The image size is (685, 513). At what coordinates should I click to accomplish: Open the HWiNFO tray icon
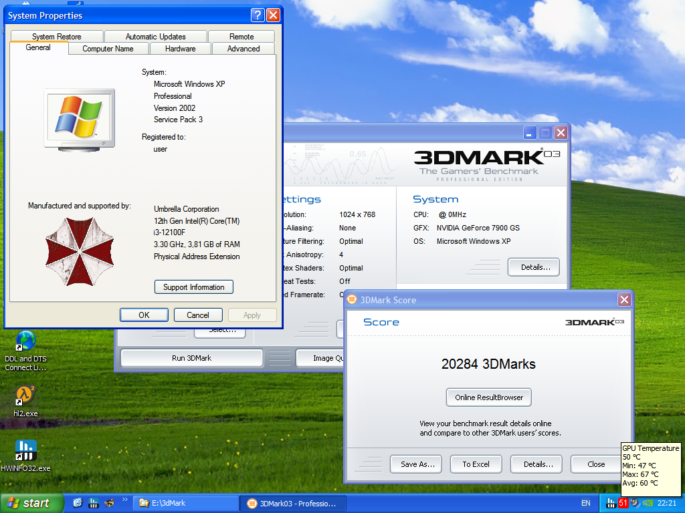[x=611, y=504]
